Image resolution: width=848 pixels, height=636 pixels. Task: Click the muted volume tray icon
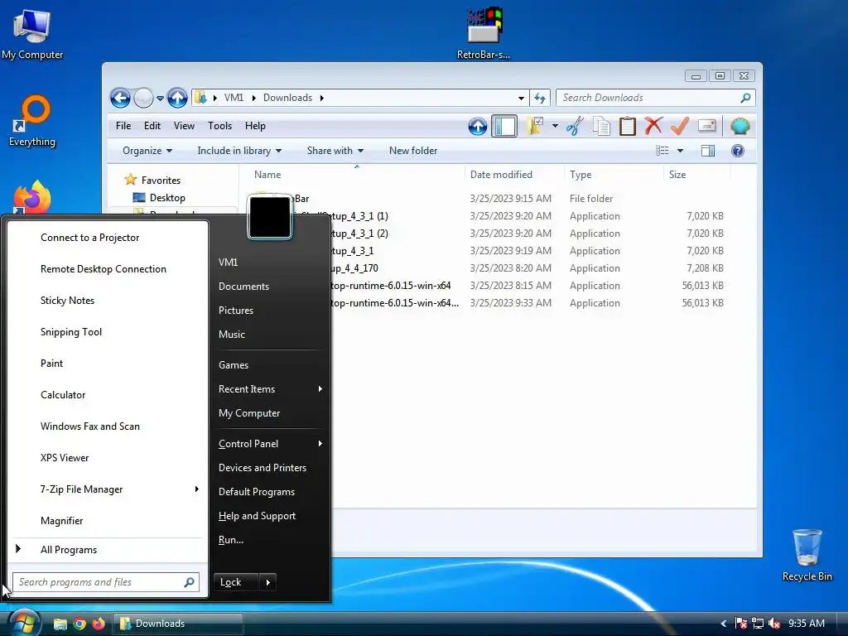coord(775,624)
